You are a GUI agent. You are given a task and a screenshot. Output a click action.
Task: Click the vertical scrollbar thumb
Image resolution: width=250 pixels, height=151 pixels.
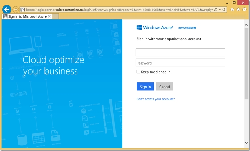pos(246,64)
